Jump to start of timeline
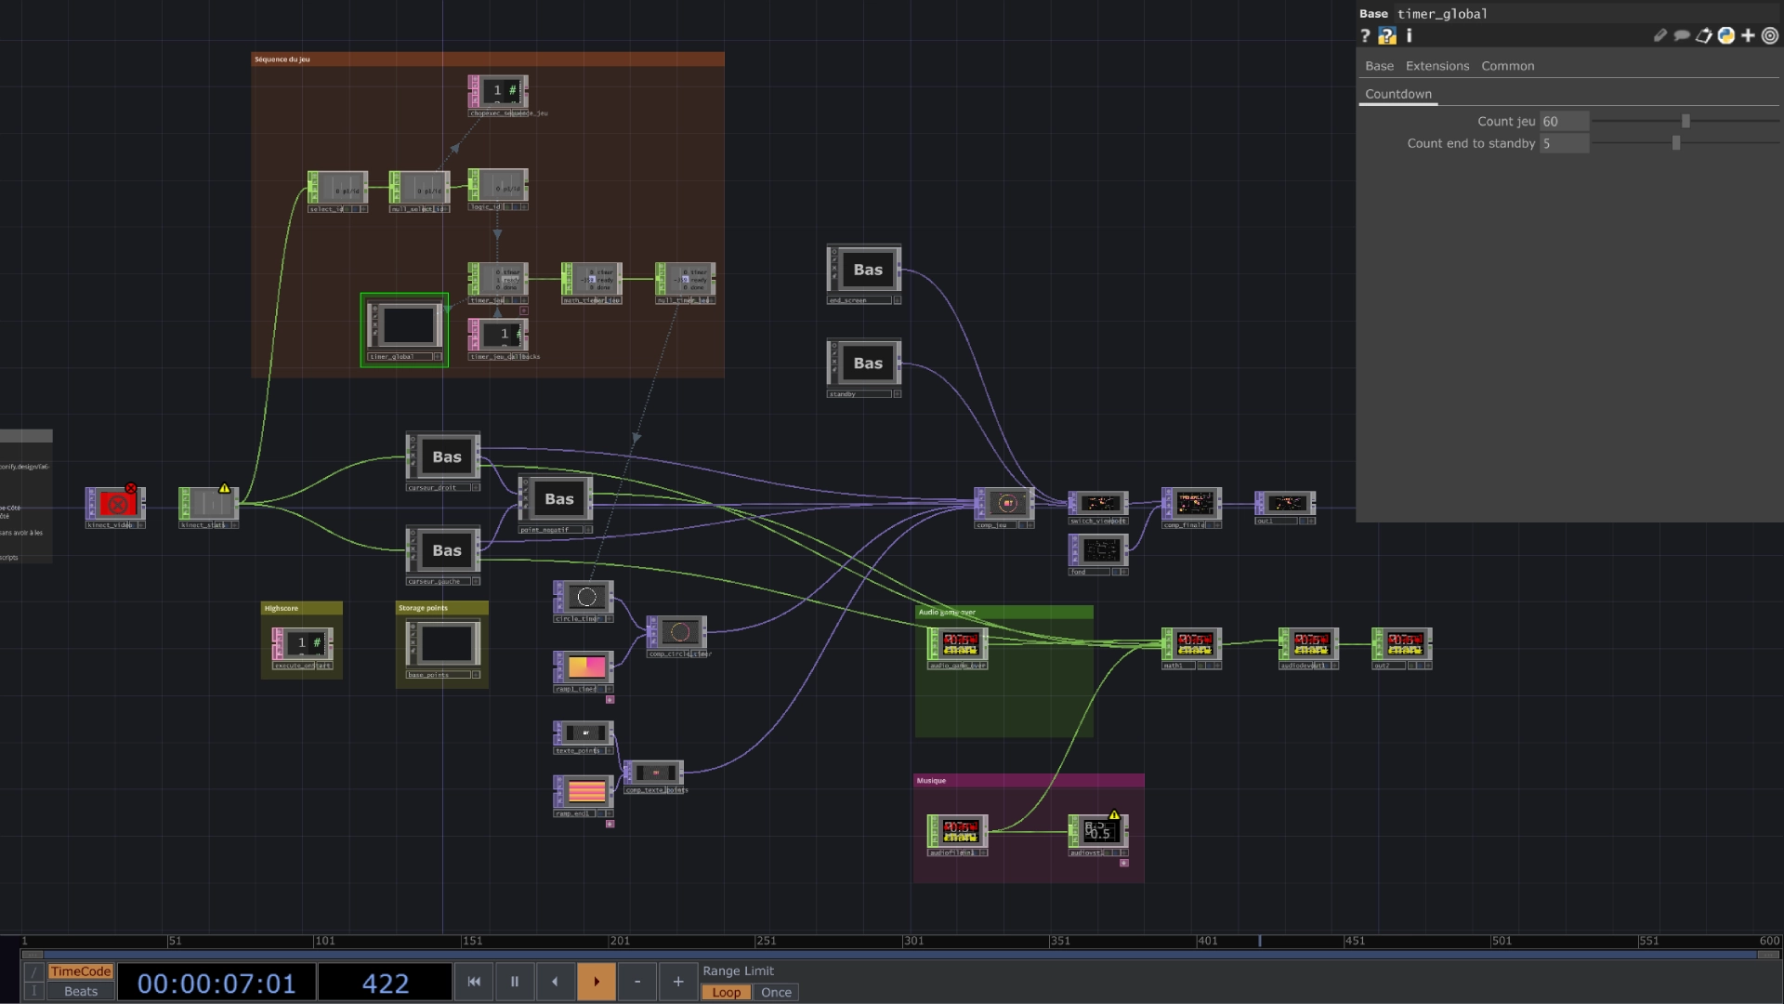Screen dimensions: 1784x1004 click(x=474, y=982)
